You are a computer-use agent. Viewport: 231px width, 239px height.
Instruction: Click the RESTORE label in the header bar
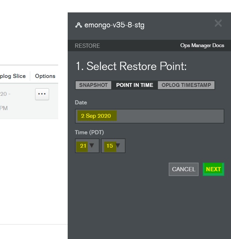pyautogui.click(x=87, y=46)
